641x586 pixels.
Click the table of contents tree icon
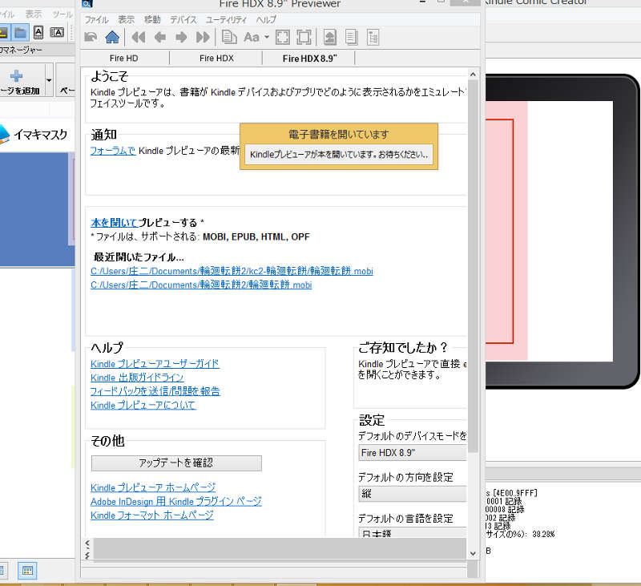coord(373,37)
